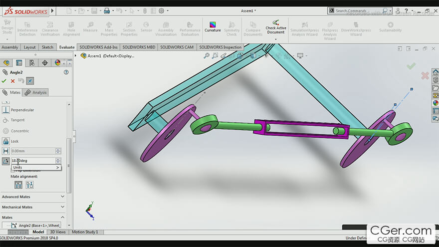439x247 pixels.
Task: Toggle the keep-visible pushpin button
Action: [30, 81]
